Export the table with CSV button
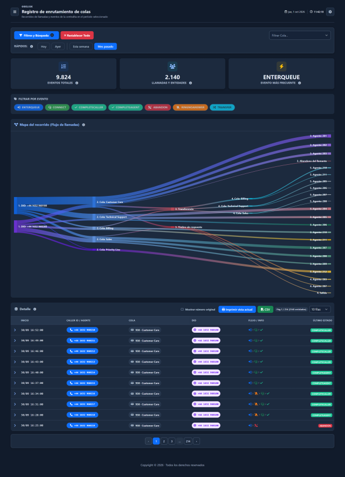The width and height of the screenshot is (345, 477). [265, 310]
